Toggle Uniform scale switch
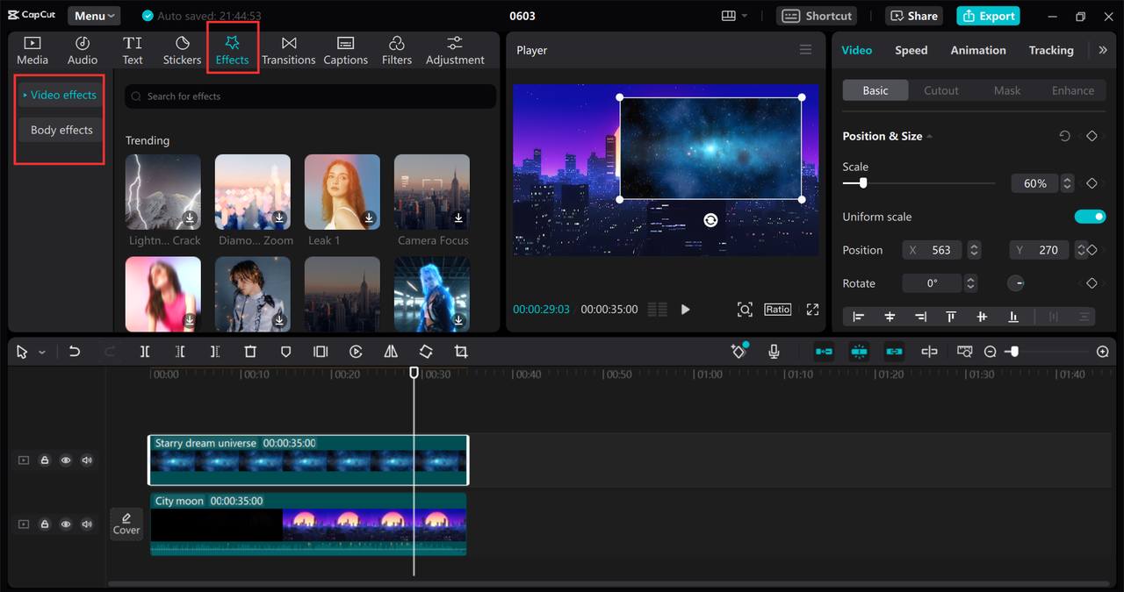This screenshot has height=592, width=1124. pos(1090,217)
